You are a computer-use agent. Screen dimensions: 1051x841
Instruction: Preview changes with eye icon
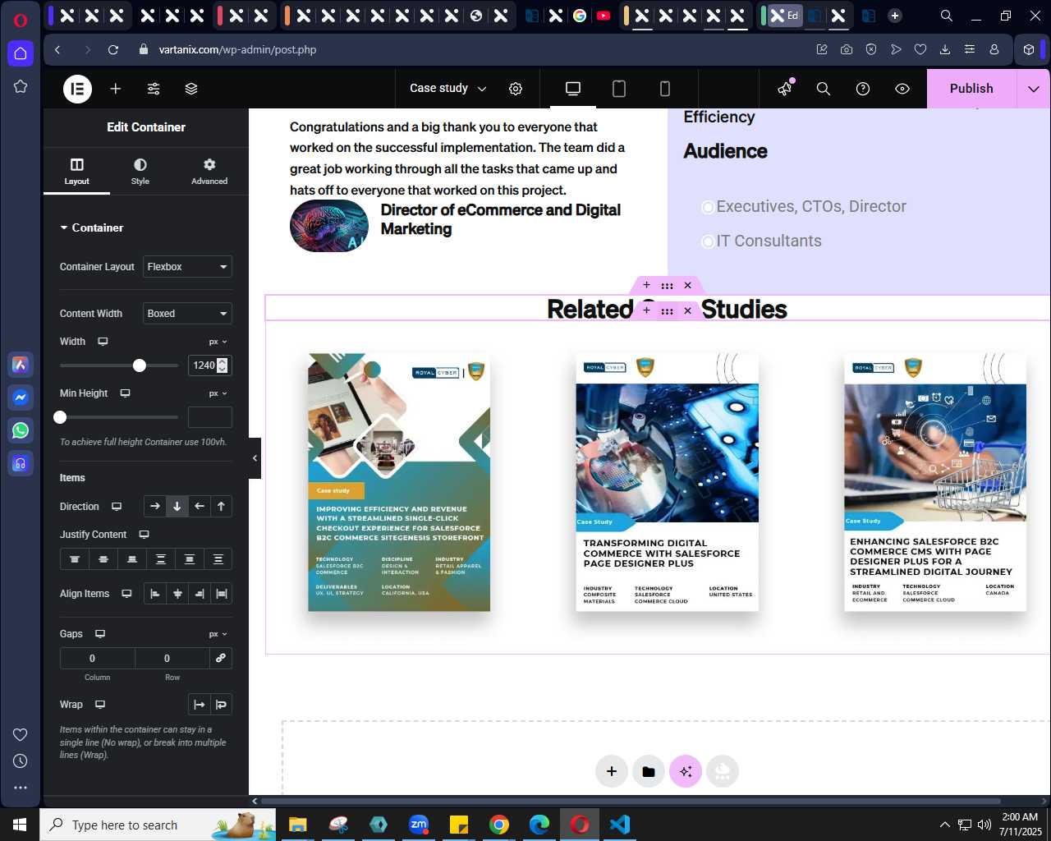(x=902, y=89)
